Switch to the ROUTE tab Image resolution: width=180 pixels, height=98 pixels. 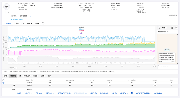30,23
